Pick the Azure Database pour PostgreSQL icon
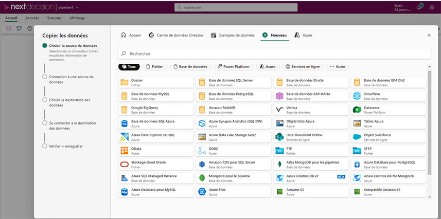This screenshot has width=441, height=219. point(357,165)
